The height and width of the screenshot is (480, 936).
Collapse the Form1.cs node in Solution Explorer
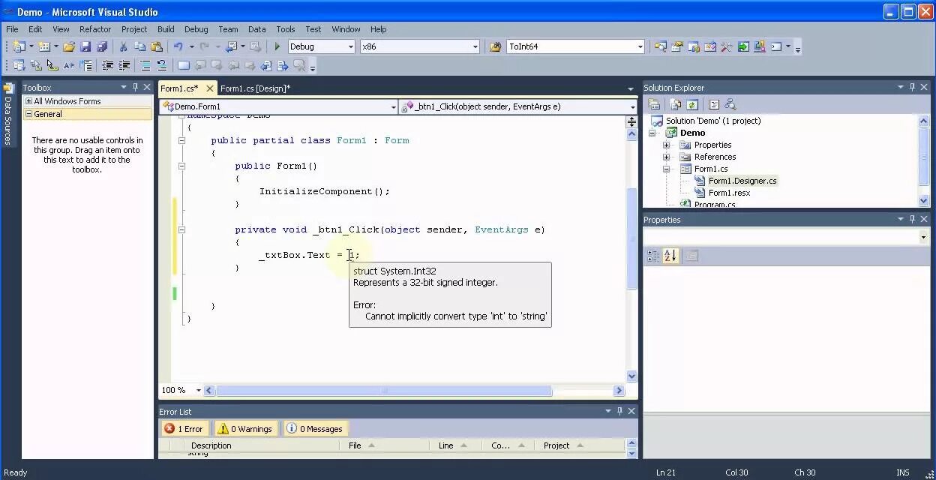pyautogui.click(x=666, y=169)
